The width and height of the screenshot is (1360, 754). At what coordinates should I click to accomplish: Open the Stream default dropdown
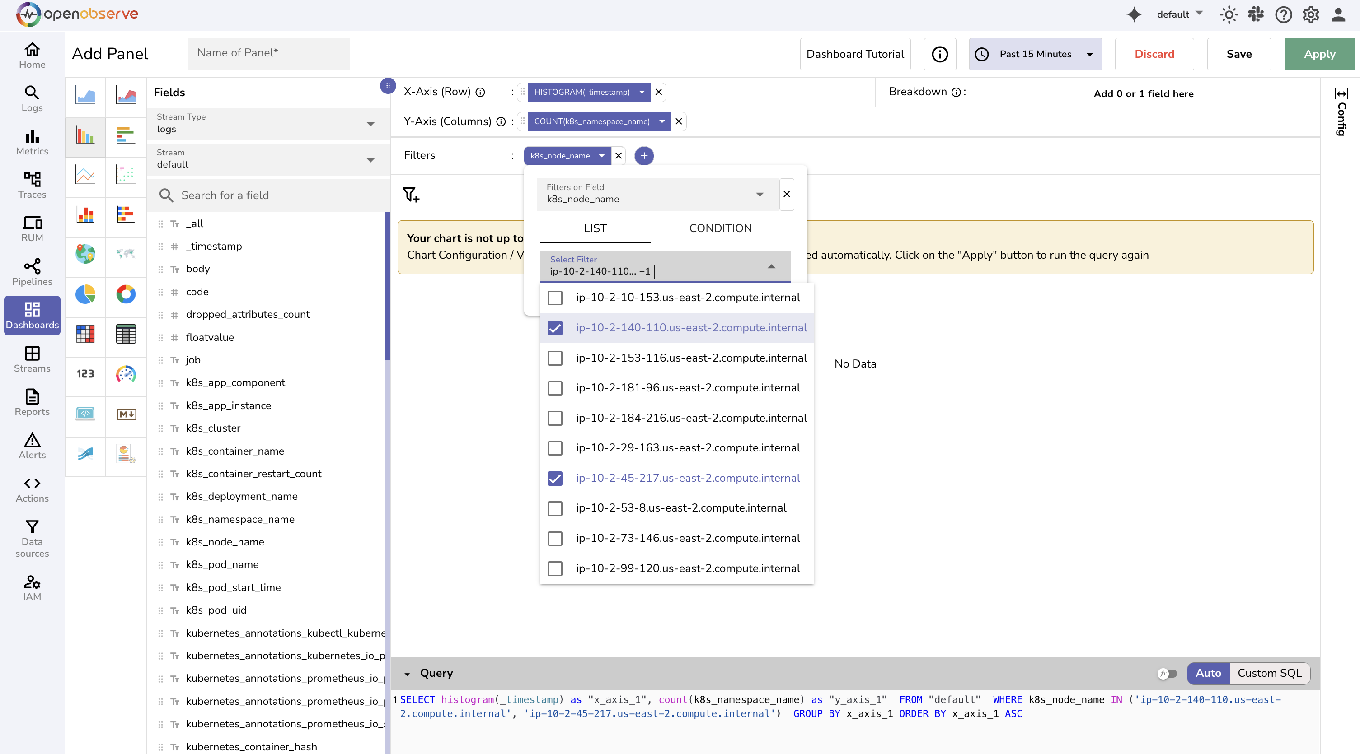(x=269, y=159)
